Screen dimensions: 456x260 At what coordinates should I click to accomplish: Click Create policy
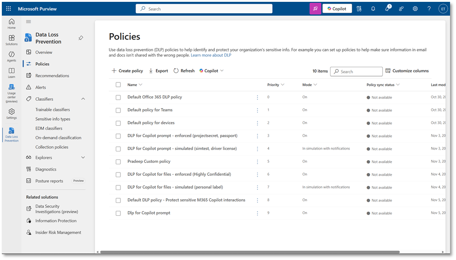pos(127,71)
